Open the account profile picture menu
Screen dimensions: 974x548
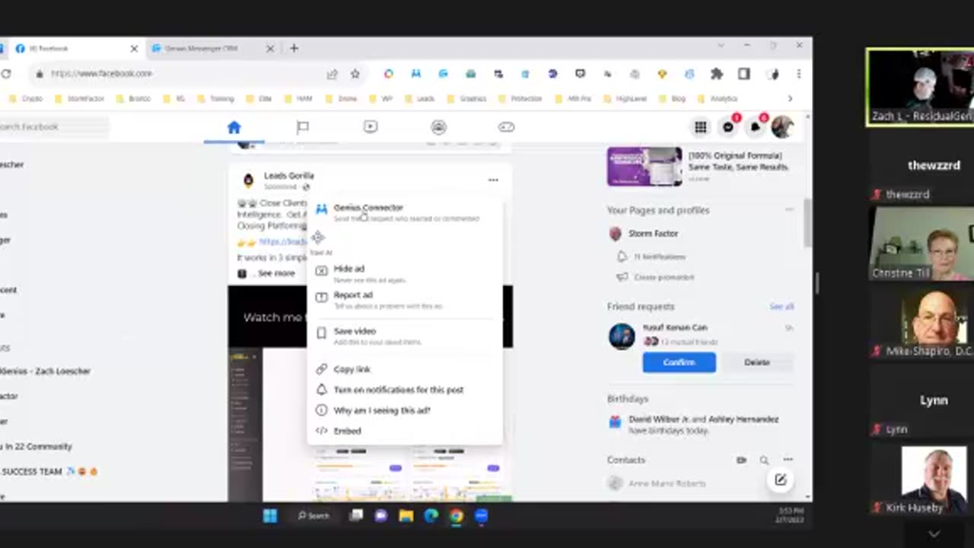[781, 127]
